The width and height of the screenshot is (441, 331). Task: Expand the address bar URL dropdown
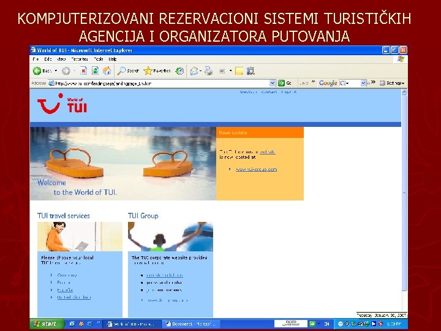pos(272,83)
